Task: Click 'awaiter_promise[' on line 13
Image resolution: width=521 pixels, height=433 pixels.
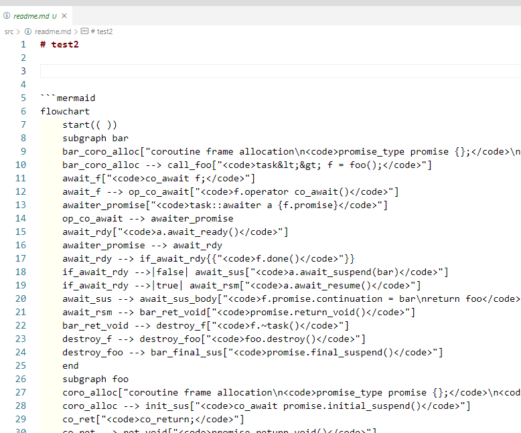Action: pyautogui.click(x=106, y=205)
